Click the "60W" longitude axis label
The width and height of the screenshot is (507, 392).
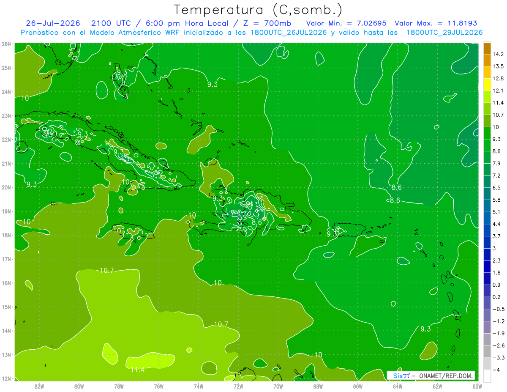[477, 386]
